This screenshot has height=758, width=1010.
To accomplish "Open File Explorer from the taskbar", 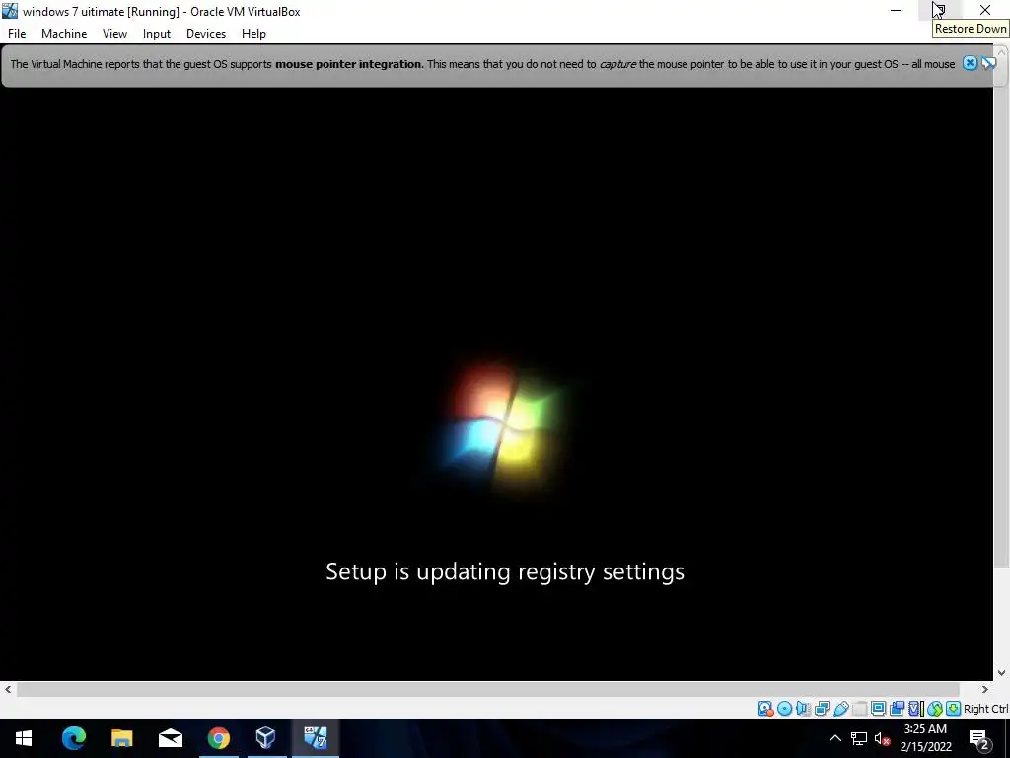I will pyautogui.click(x=121, y=738).
